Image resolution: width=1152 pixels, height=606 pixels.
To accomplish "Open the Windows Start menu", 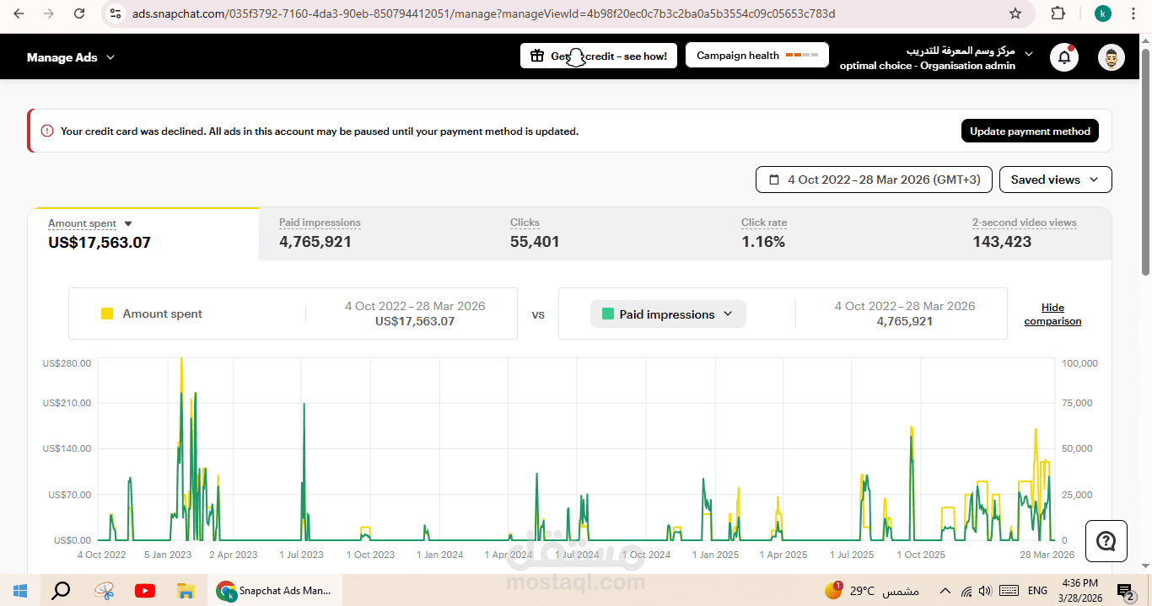I will pos(19,590).
